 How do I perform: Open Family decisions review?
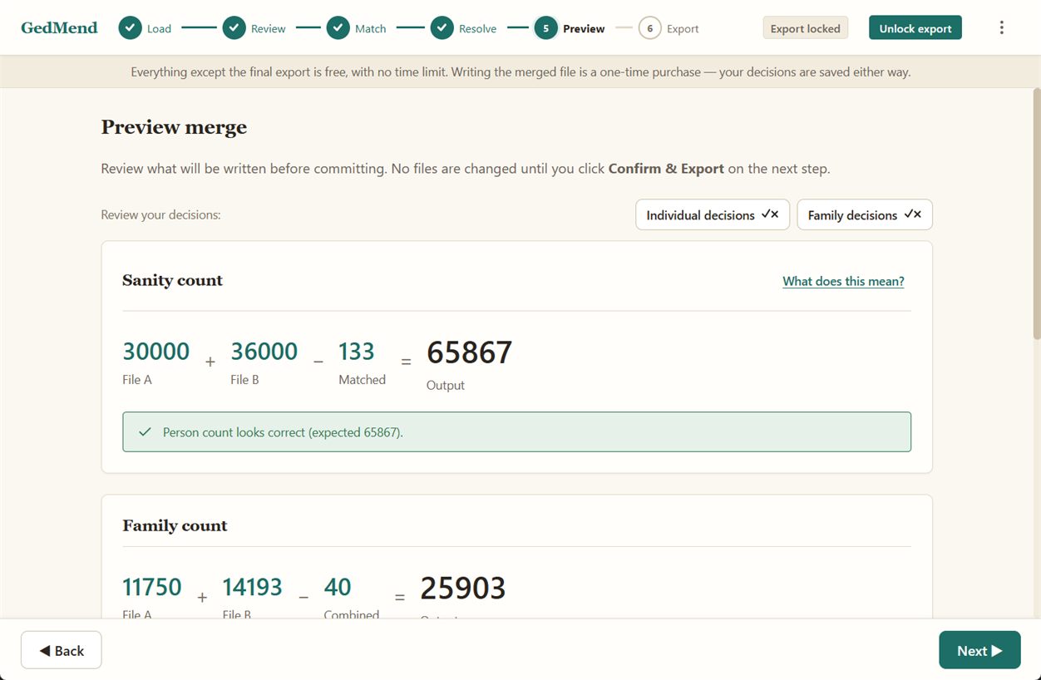tap(865, 214)
